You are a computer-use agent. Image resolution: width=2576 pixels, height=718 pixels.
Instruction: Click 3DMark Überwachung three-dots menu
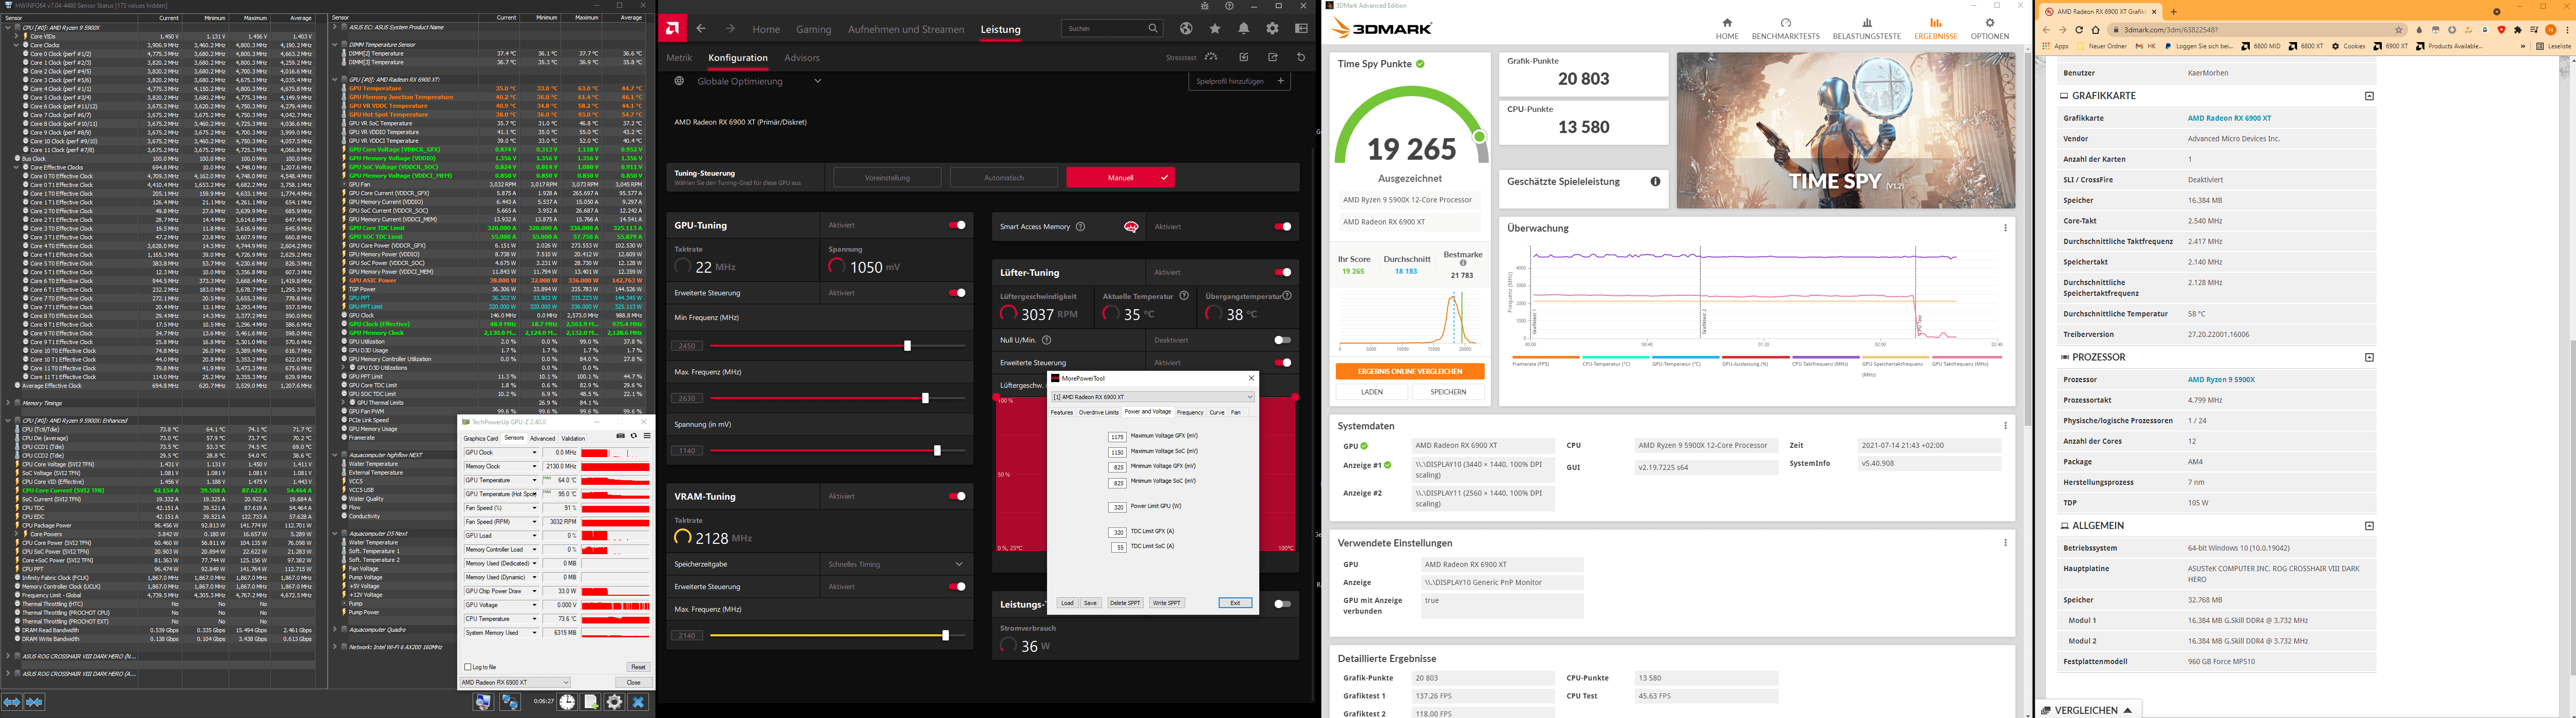tap(2005, 228)
